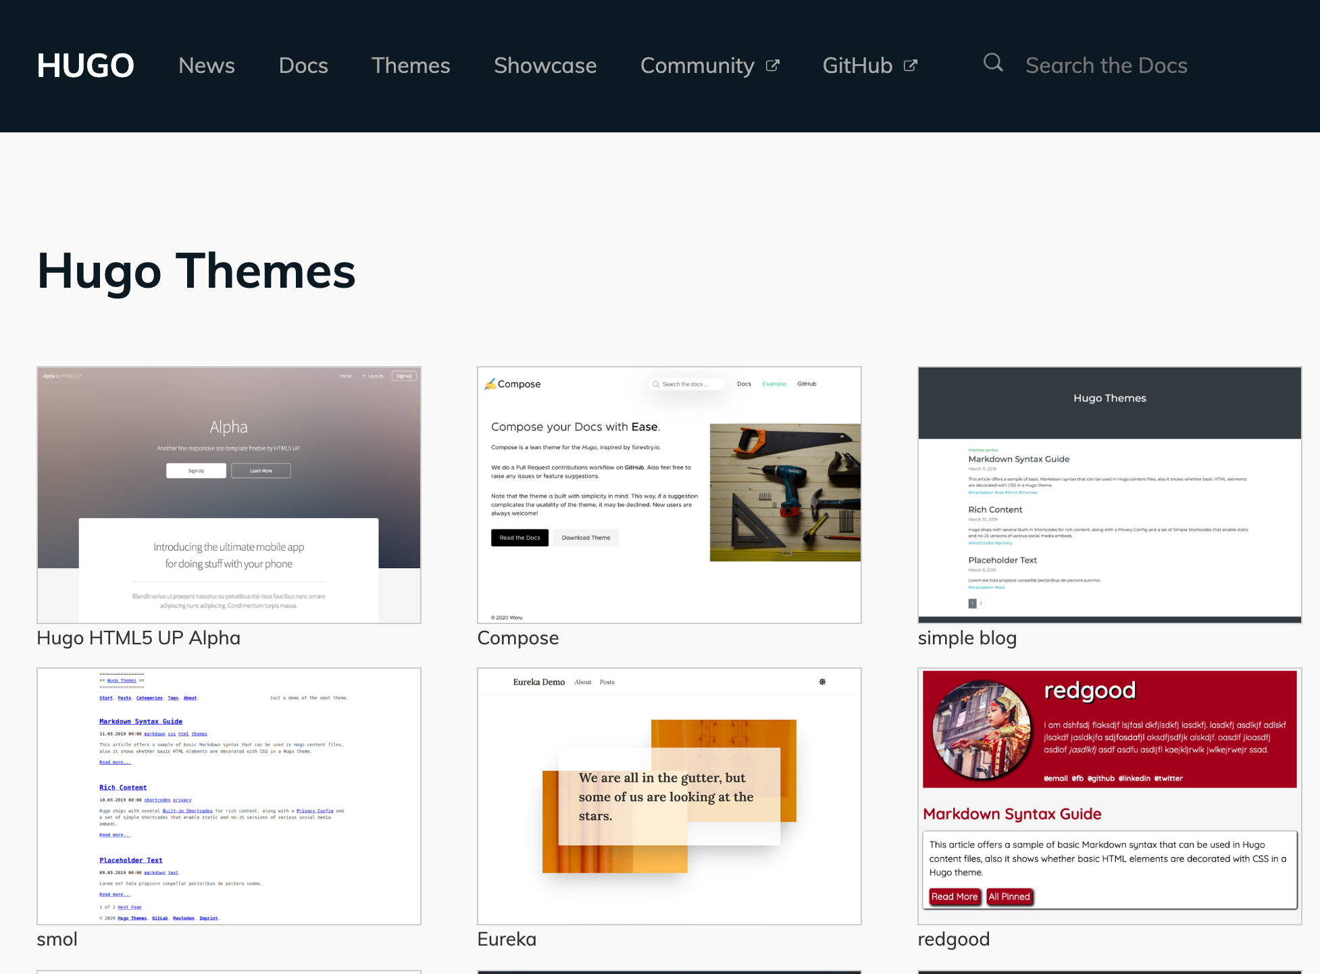Click the Eureka Demo title in Eureka preview
The image size is (1320, 974).
(539, 682)
